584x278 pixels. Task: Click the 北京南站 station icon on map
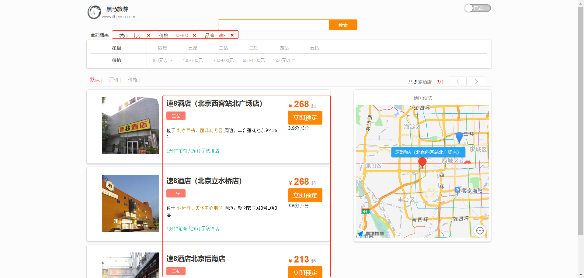click(457, 190)
